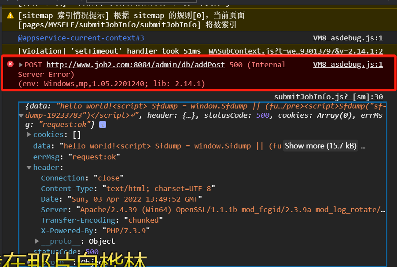Select the Server Apache header row

[x=213, y=210]
